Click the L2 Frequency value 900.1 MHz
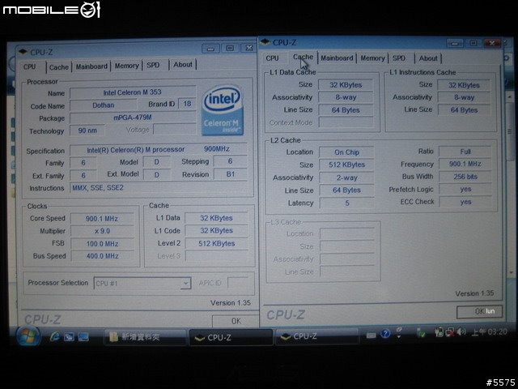Screen dimensions: 518x389 pyautogui.click(x=465, y=164)
